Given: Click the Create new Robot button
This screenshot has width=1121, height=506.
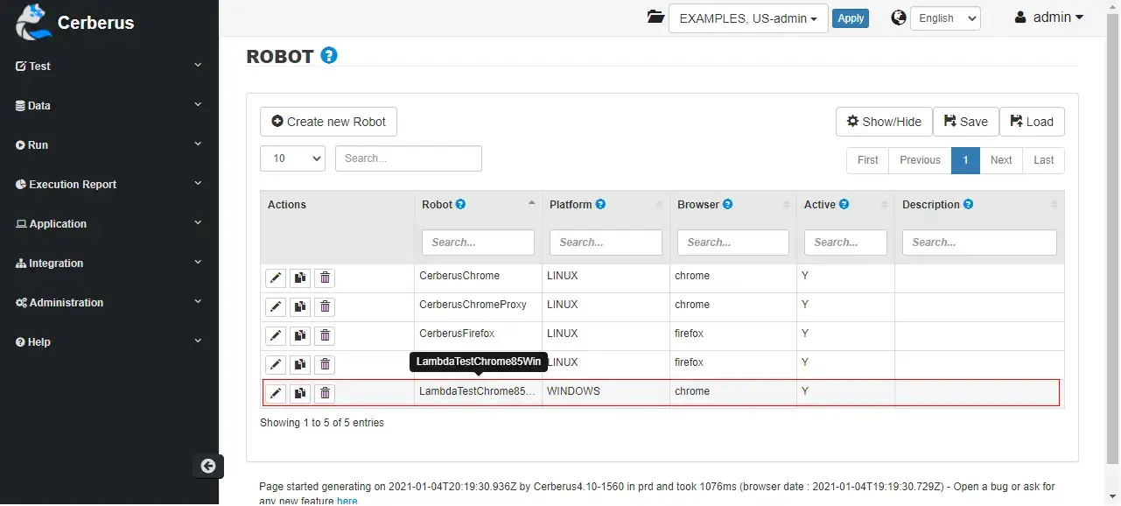Looking at the screenshot, I should tap(328, 121).
